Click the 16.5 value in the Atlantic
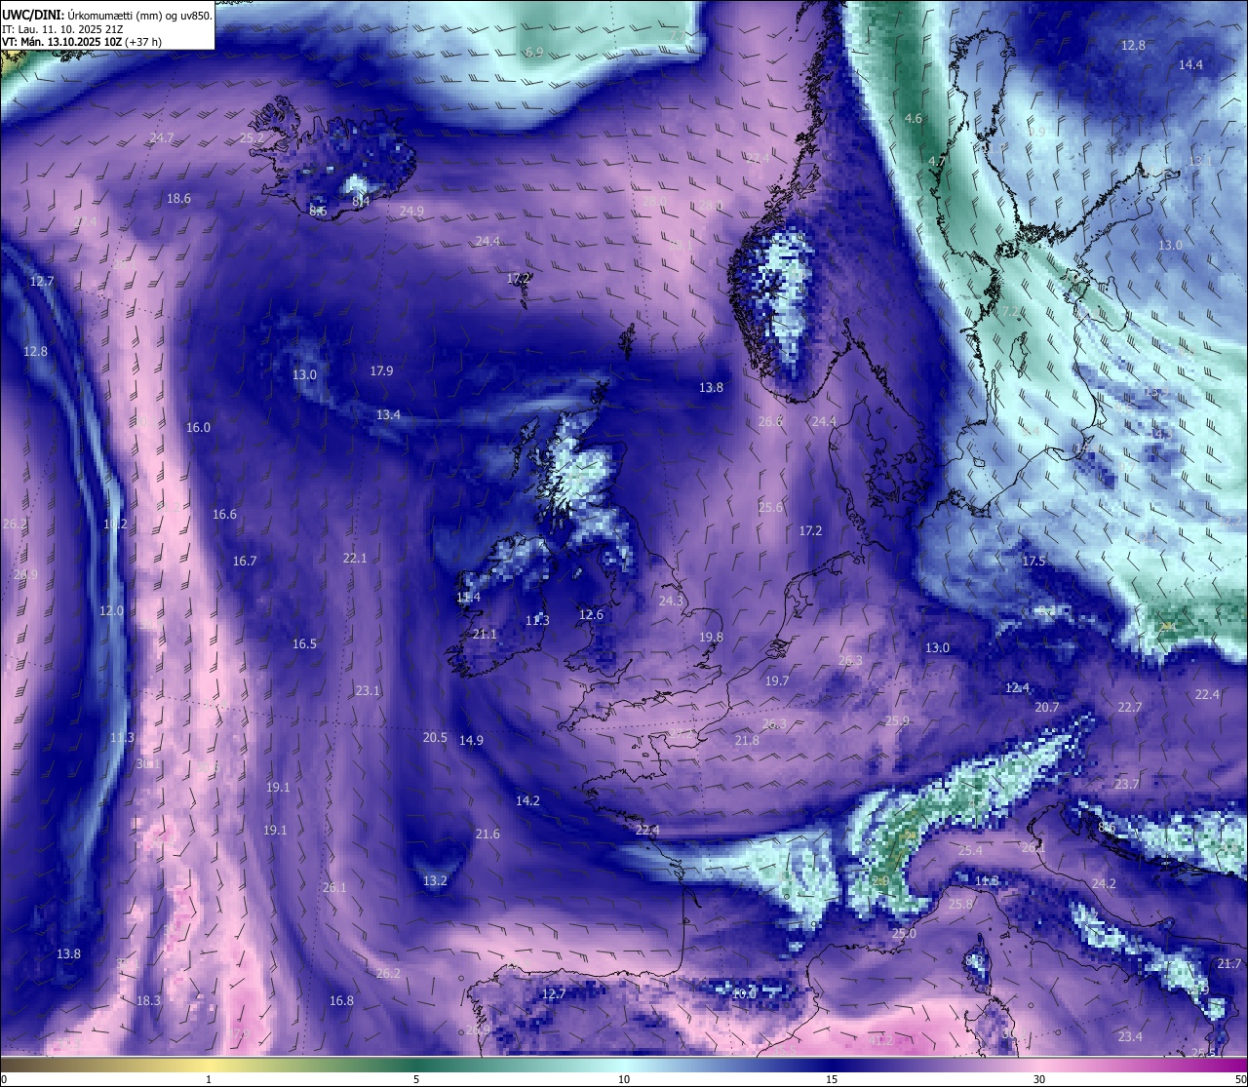 tap(304, 643)
